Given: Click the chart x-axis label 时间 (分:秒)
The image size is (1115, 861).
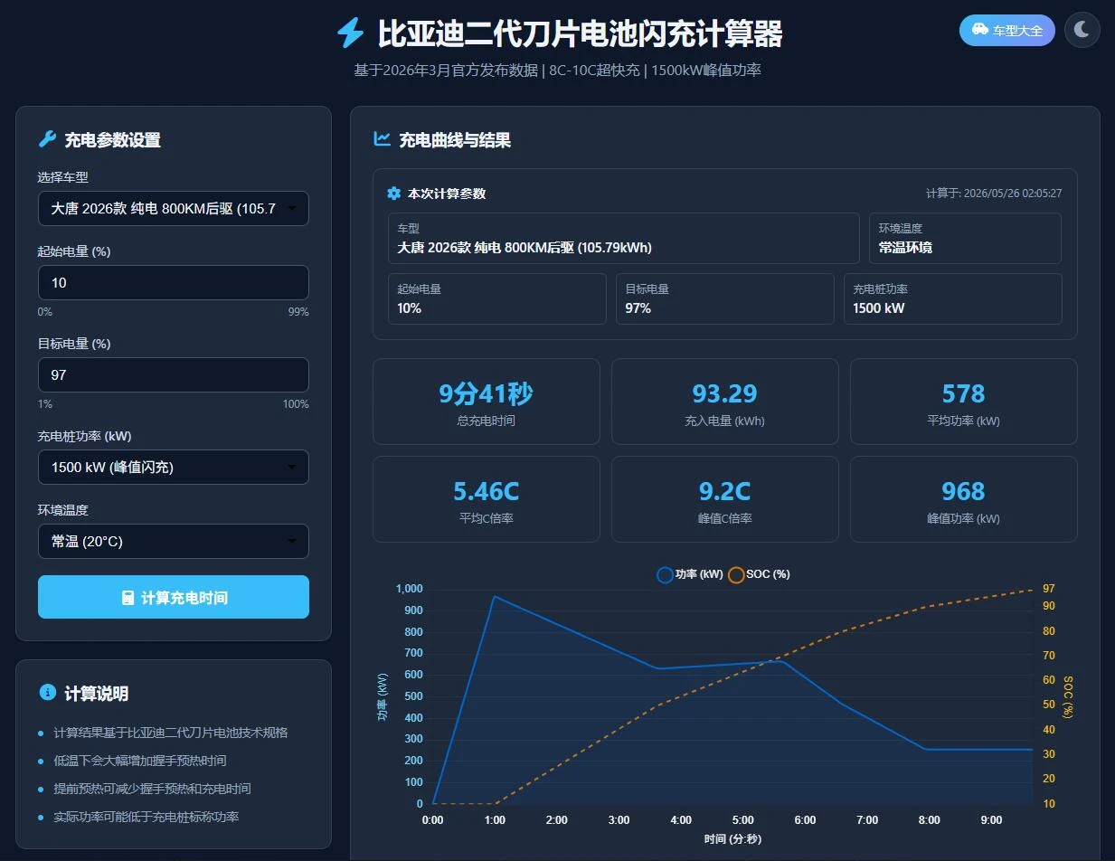Looking at the screenshot, I should (732, 839).
